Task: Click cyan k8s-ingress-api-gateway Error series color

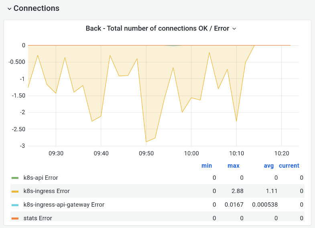Action: tap(15, 205)
